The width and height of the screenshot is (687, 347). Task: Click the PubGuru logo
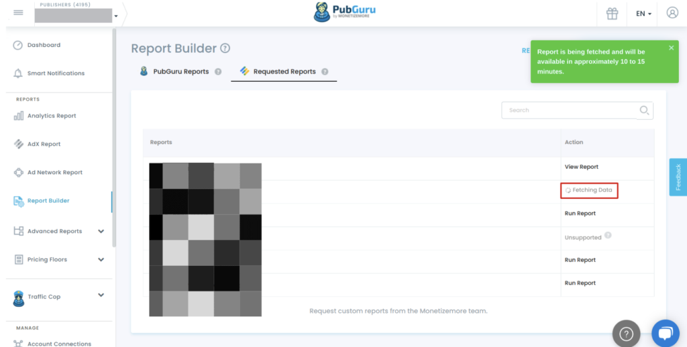344,12
